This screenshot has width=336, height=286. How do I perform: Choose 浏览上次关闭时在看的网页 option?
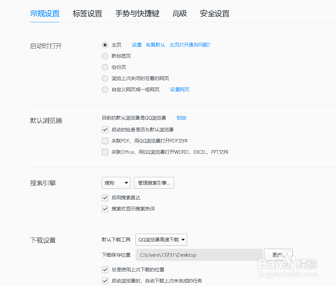point(105,78)
